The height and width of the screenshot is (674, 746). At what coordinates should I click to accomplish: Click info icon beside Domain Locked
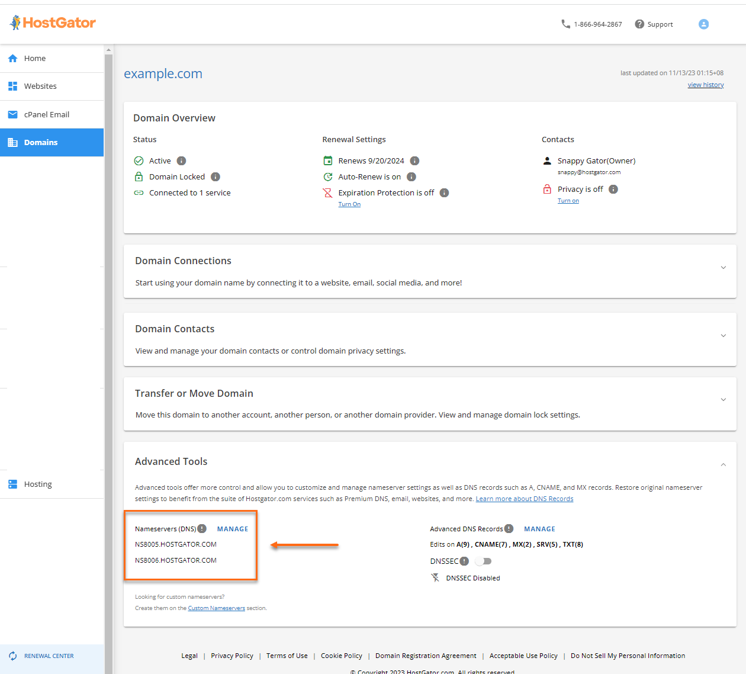[x=216, y=177]
